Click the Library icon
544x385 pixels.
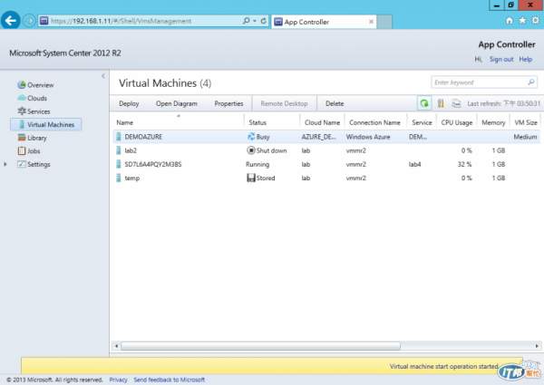22,137
